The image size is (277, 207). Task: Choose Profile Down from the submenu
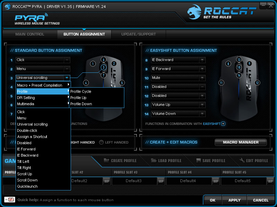coord(97,104)
